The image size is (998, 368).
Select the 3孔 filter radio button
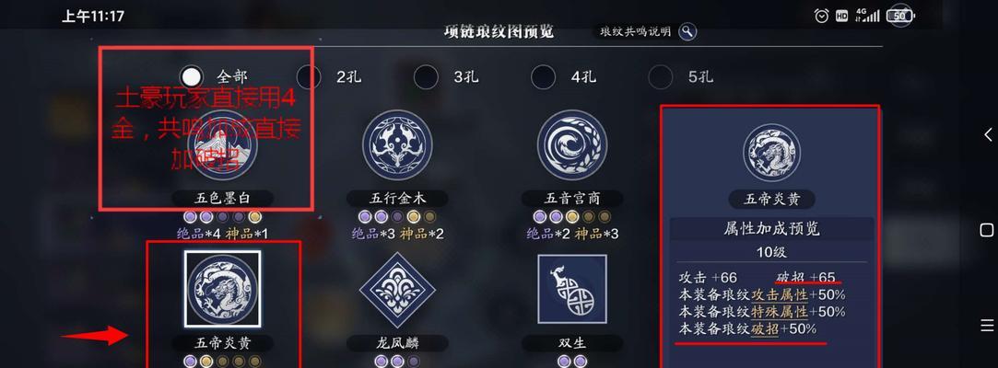[426, 77]
